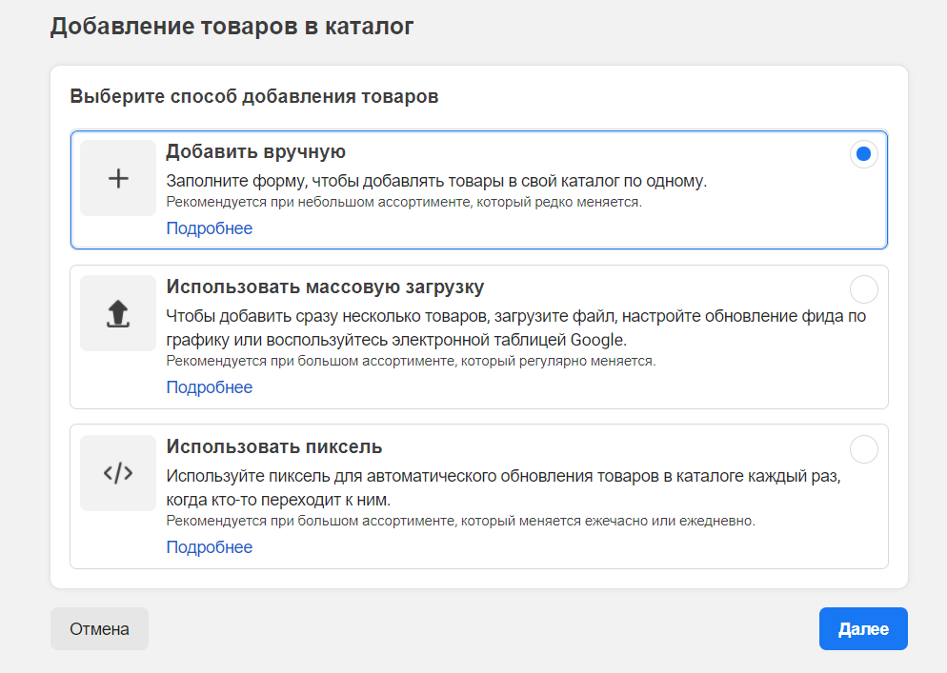Click the 'Использовать массовую загрузку' title
Viewport: 947px width, 673px height.
coord(325,287)
